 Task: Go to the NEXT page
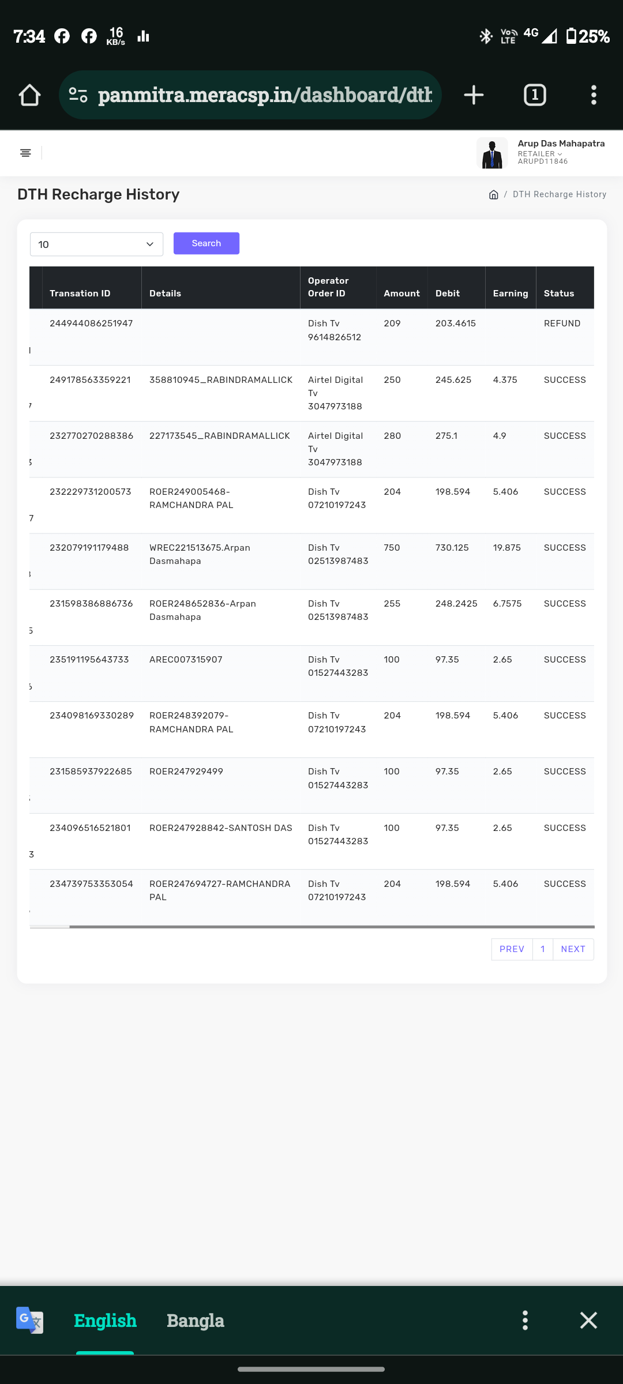pos(573,949)
